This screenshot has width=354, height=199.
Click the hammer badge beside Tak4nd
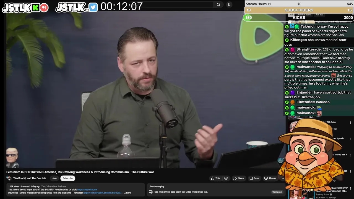(292, 26)
